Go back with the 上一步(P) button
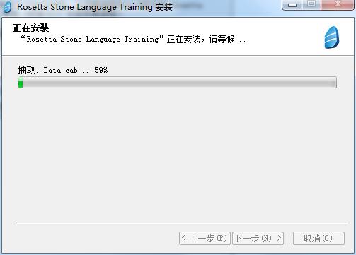 205,238
